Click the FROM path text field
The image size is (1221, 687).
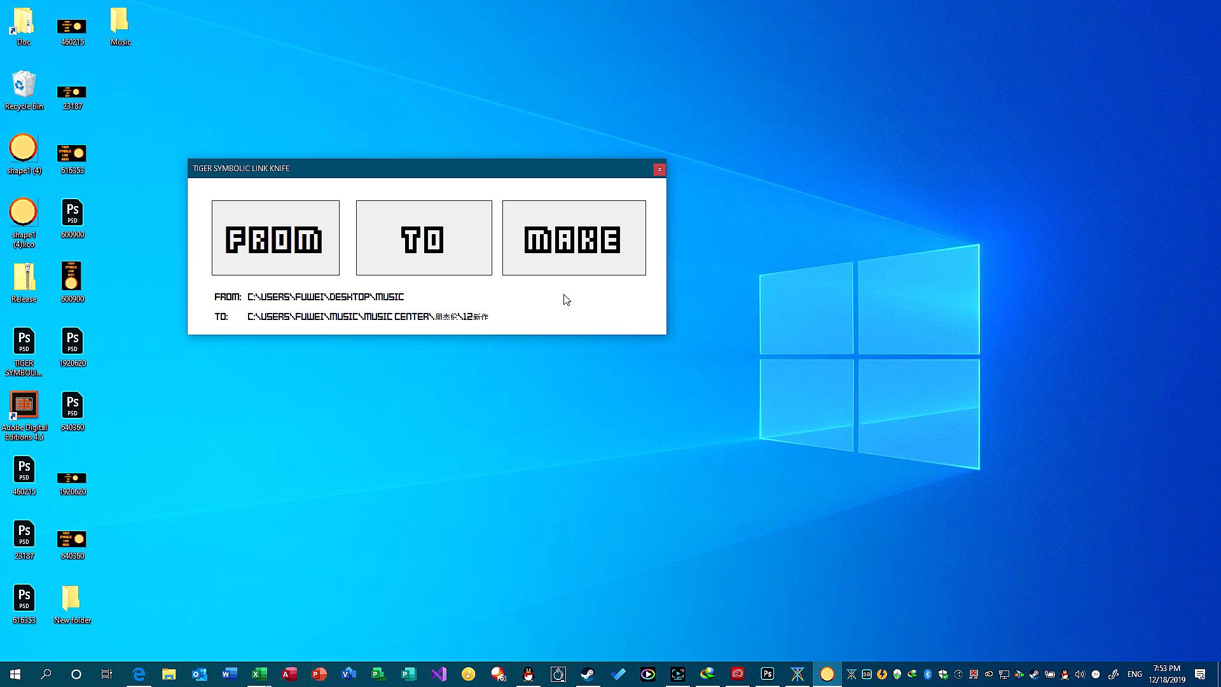tap(326, 297)
